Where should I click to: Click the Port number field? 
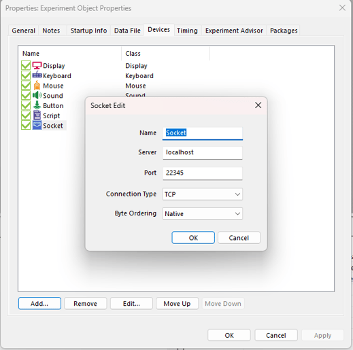point(203,173)
